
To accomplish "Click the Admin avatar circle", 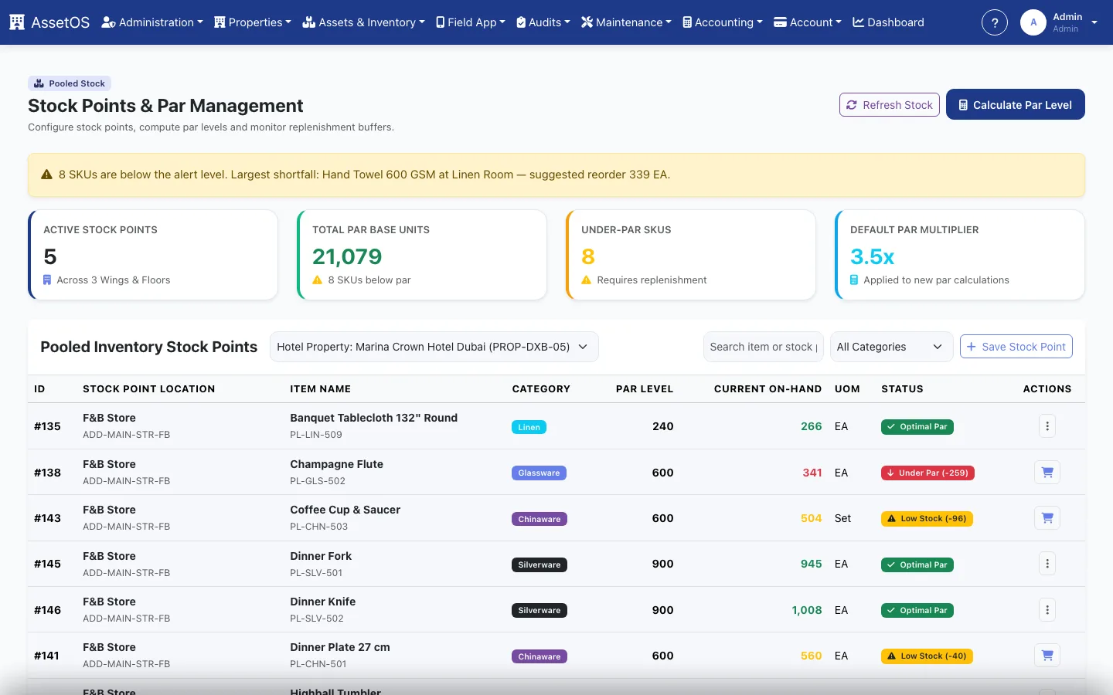I will tap(1033, 22).
